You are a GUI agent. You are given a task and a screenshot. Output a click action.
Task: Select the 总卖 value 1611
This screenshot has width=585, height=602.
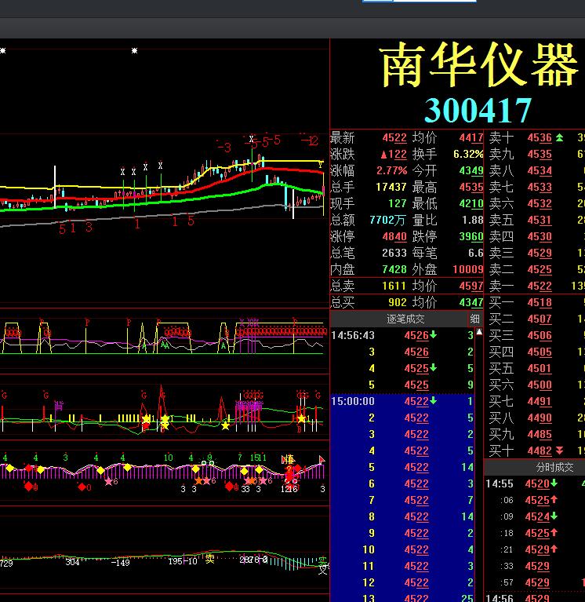click(394, 286)
